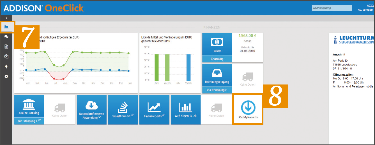Click the 1.568,00 € Kasse amount
The width and height of the screenshot is (375, 145).
pos(247,36)
